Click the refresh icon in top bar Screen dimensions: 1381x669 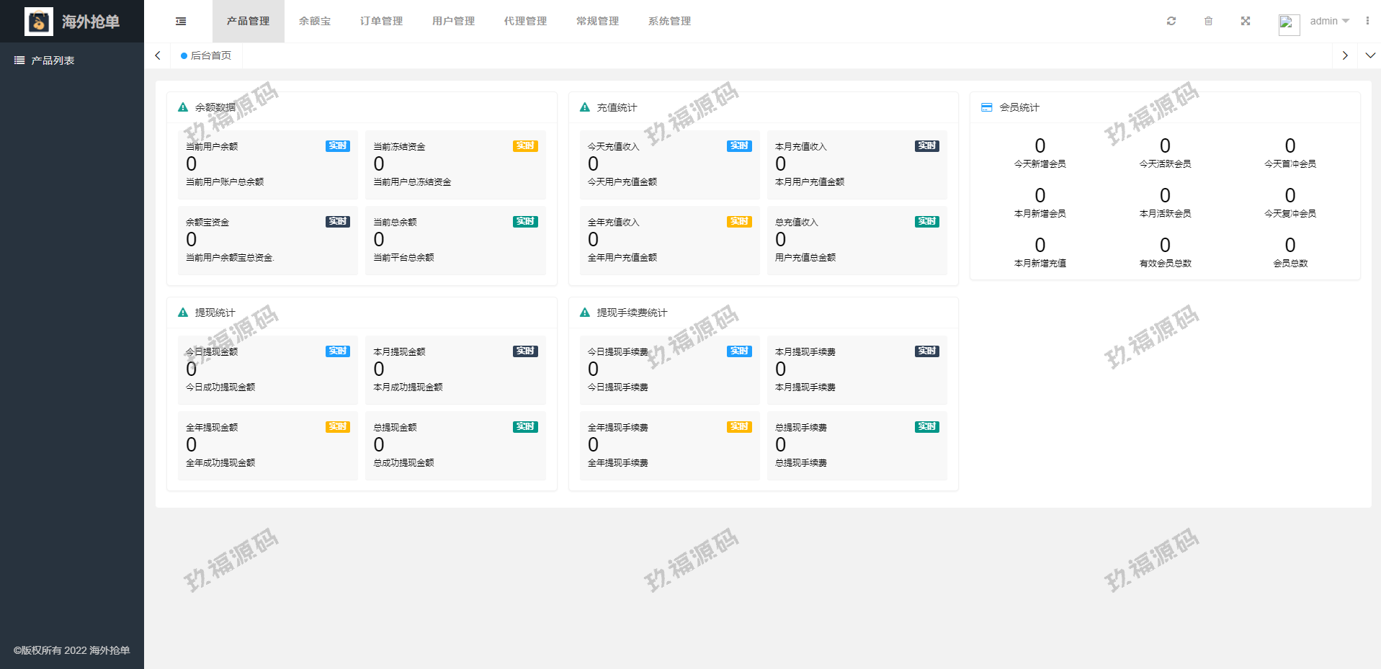(1171, 21)
